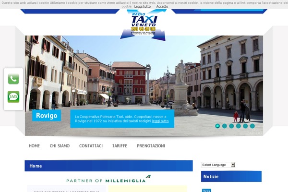Image resolution: width=288 pixels, height=192 pixels.
Task: Go to the HOME menu item
Action: pos(34,146)
